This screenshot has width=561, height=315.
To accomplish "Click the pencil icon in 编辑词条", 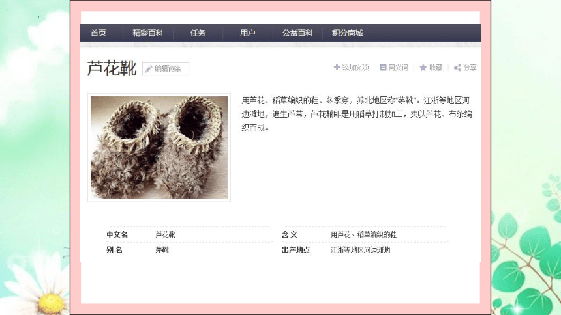I will [149, 69].
